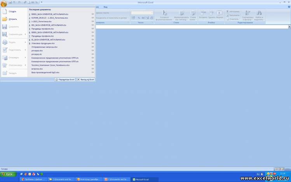
Task: Expand the formula bar with end button
Action: 289,27
